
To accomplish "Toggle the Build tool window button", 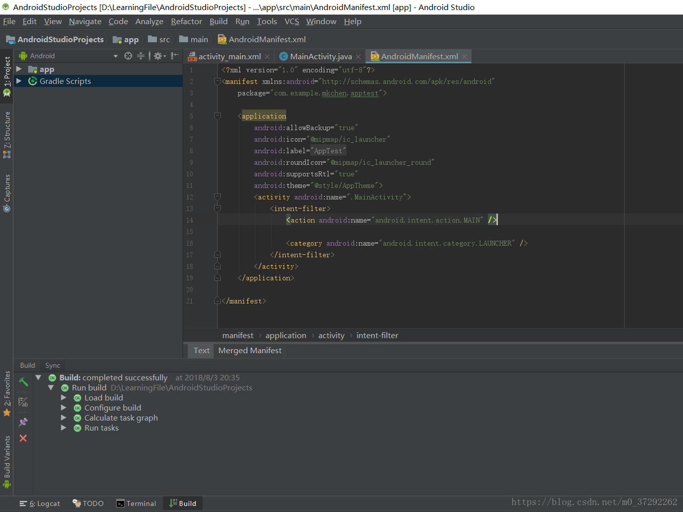I will [183, 503].
